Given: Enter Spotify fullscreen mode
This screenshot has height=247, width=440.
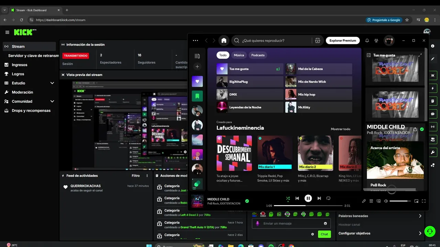Looking at the screenshot, I should coord(424,201).
